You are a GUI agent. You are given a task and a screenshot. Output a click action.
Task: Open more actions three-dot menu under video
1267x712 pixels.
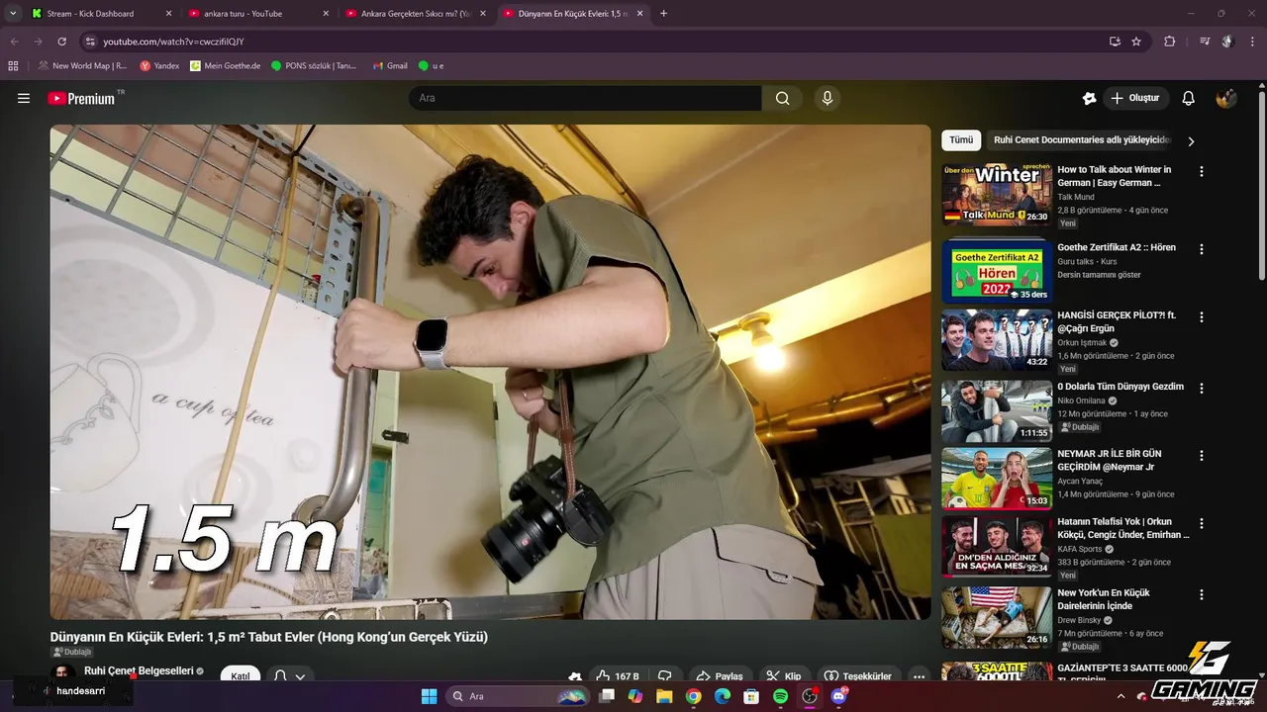[x=919, y=675]
